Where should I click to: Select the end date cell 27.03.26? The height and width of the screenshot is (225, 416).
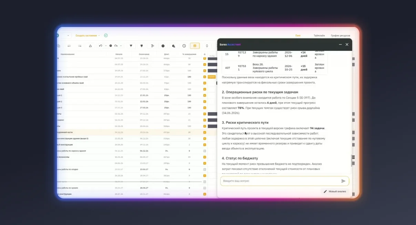pyautogui.click(x=144, y=108)
